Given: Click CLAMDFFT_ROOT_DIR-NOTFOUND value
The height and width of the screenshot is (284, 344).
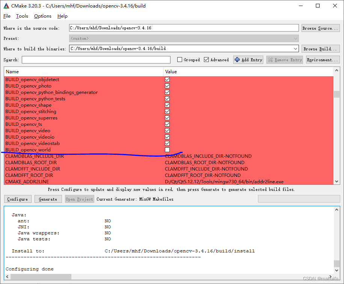Looking at the screenshot, I should click(x=203, y=175).
